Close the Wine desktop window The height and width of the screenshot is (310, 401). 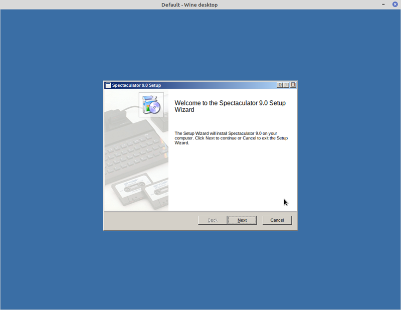coord(394,5)
